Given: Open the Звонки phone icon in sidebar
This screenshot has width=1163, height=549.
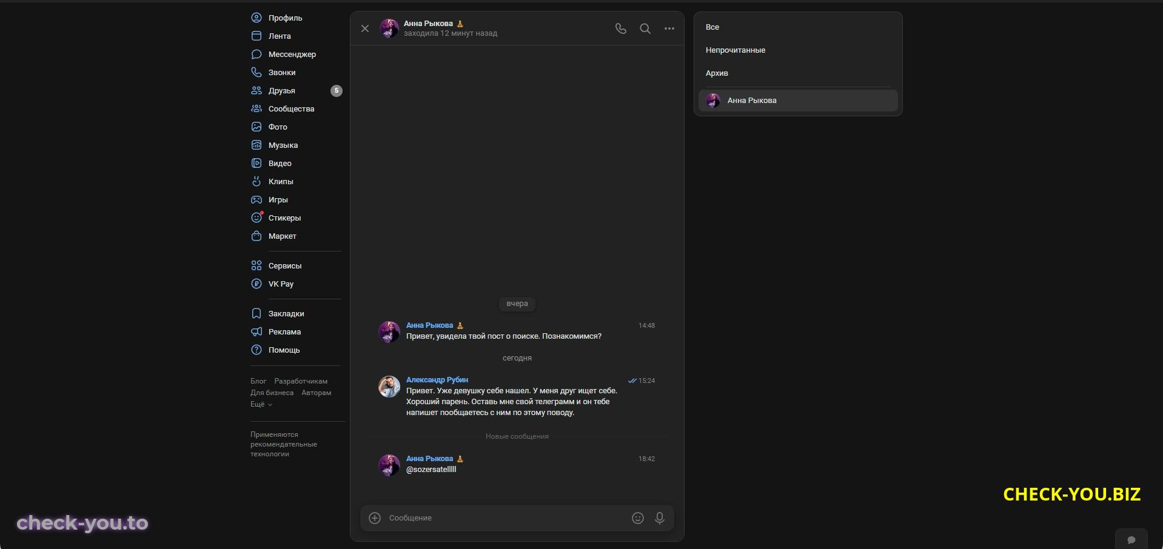Looking at the screenshot, I should [x=256, y=72].
